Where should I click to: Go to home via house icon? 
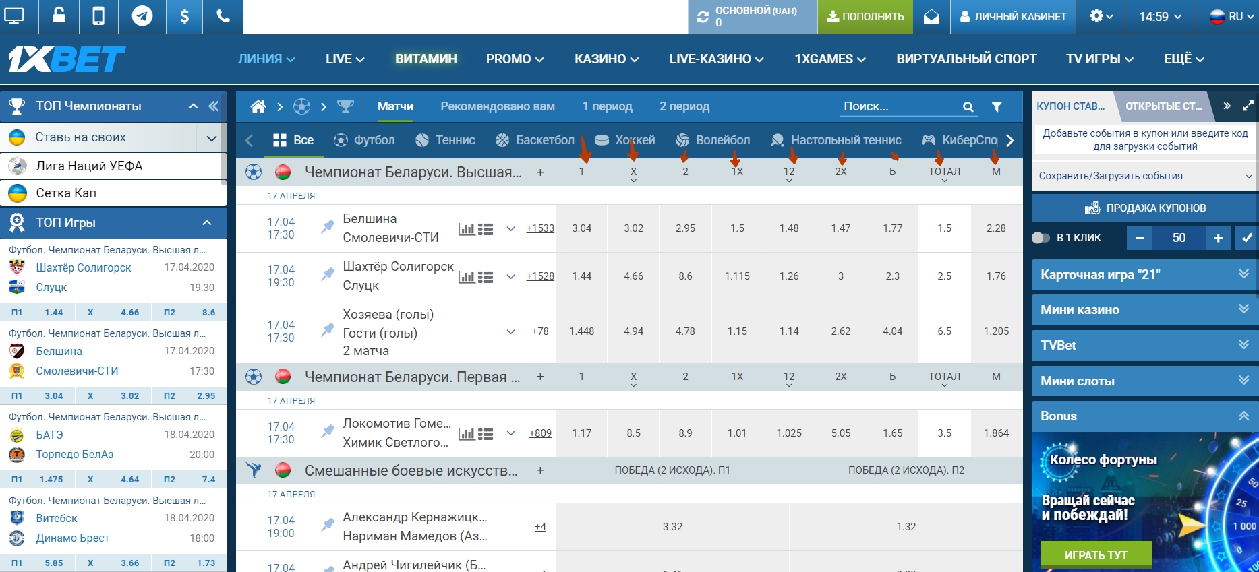(258, 106)
